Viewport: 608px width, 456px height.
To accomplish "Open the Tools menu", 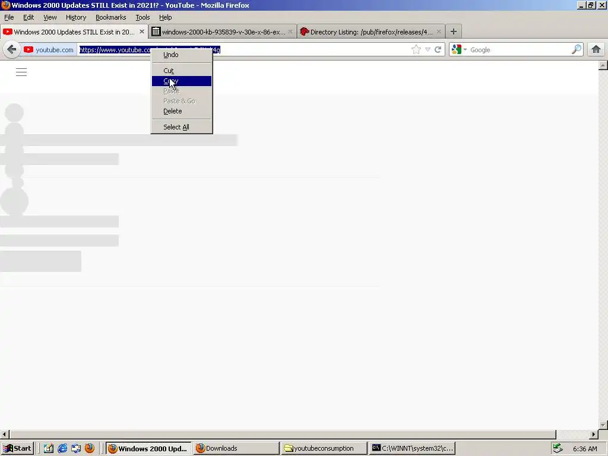I will coord(142,17).
